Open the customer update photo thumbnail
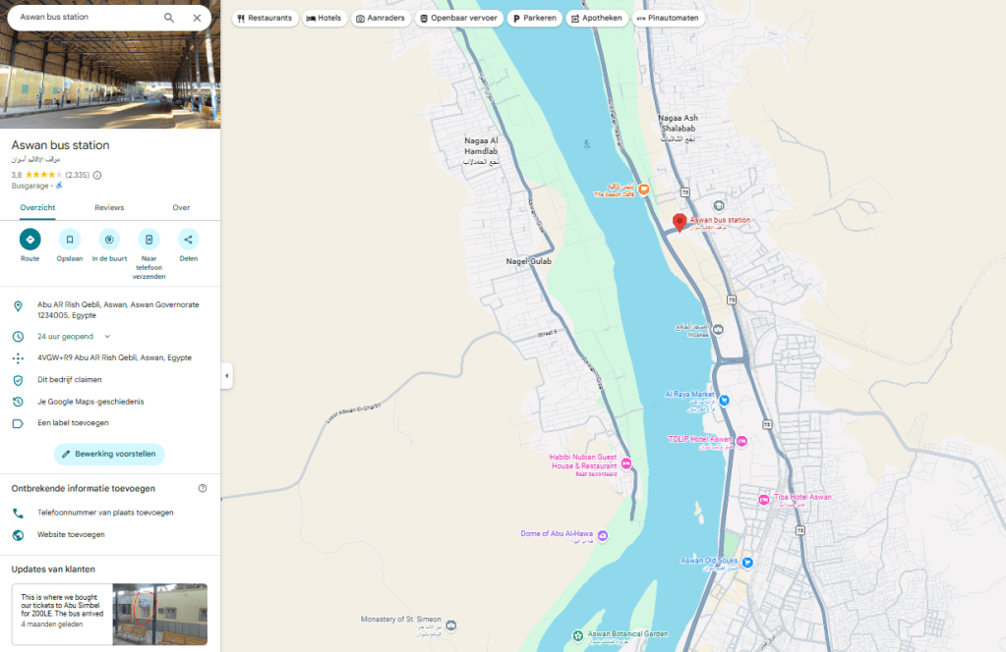Screen dimensions: 1006x652 159,615
